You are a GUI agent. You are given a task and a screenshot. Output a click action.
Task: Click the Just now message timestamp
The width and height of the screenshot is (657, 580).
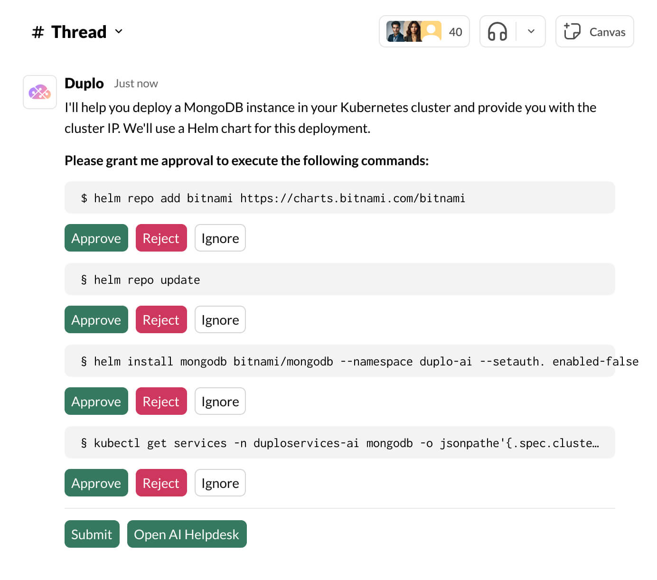pyautogui.click(x=136, y=84)
